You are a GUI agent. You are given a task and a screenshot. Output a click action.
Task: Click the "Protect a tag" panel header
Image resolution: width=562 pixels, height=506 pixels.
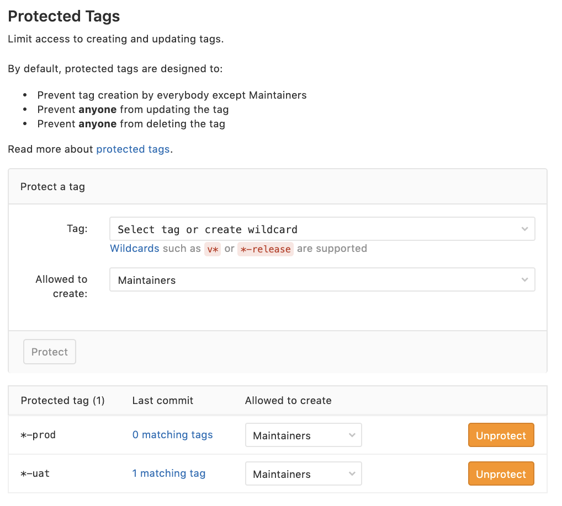tap(52, 187)
